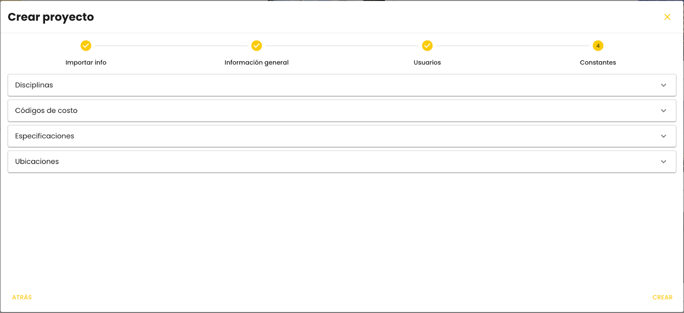Open the Especificaciones accordion panel

[x=342, y=136]
